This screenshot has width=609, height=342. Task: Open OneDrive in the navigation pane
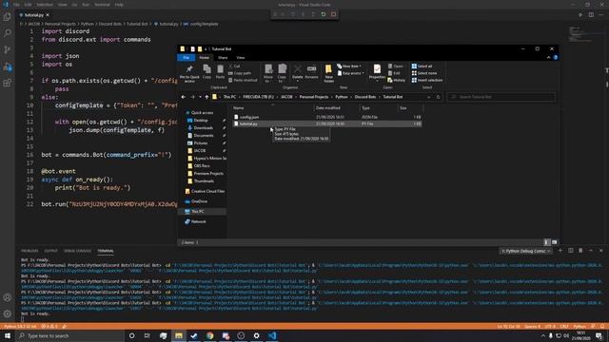[199, 201]
